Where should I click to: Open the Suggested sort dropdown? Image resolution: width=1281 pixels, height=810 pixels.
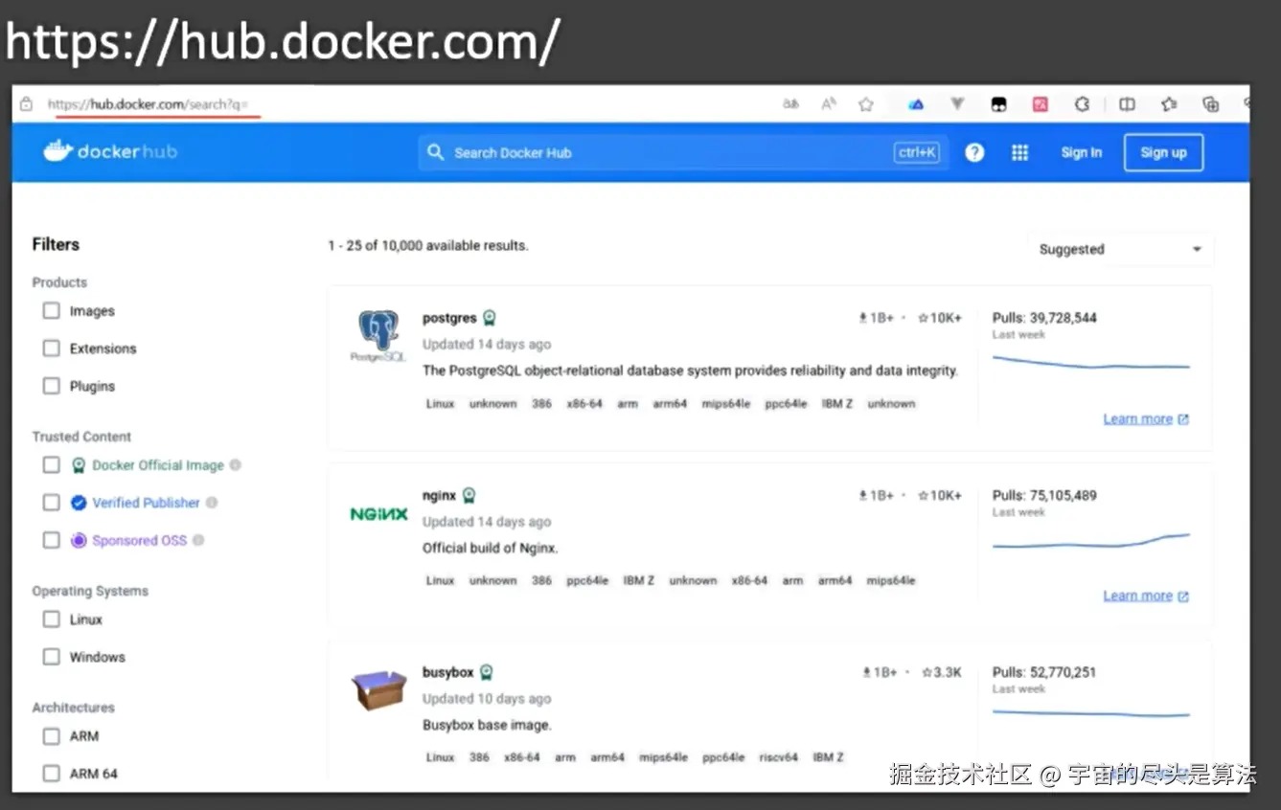click(1120, 249)
